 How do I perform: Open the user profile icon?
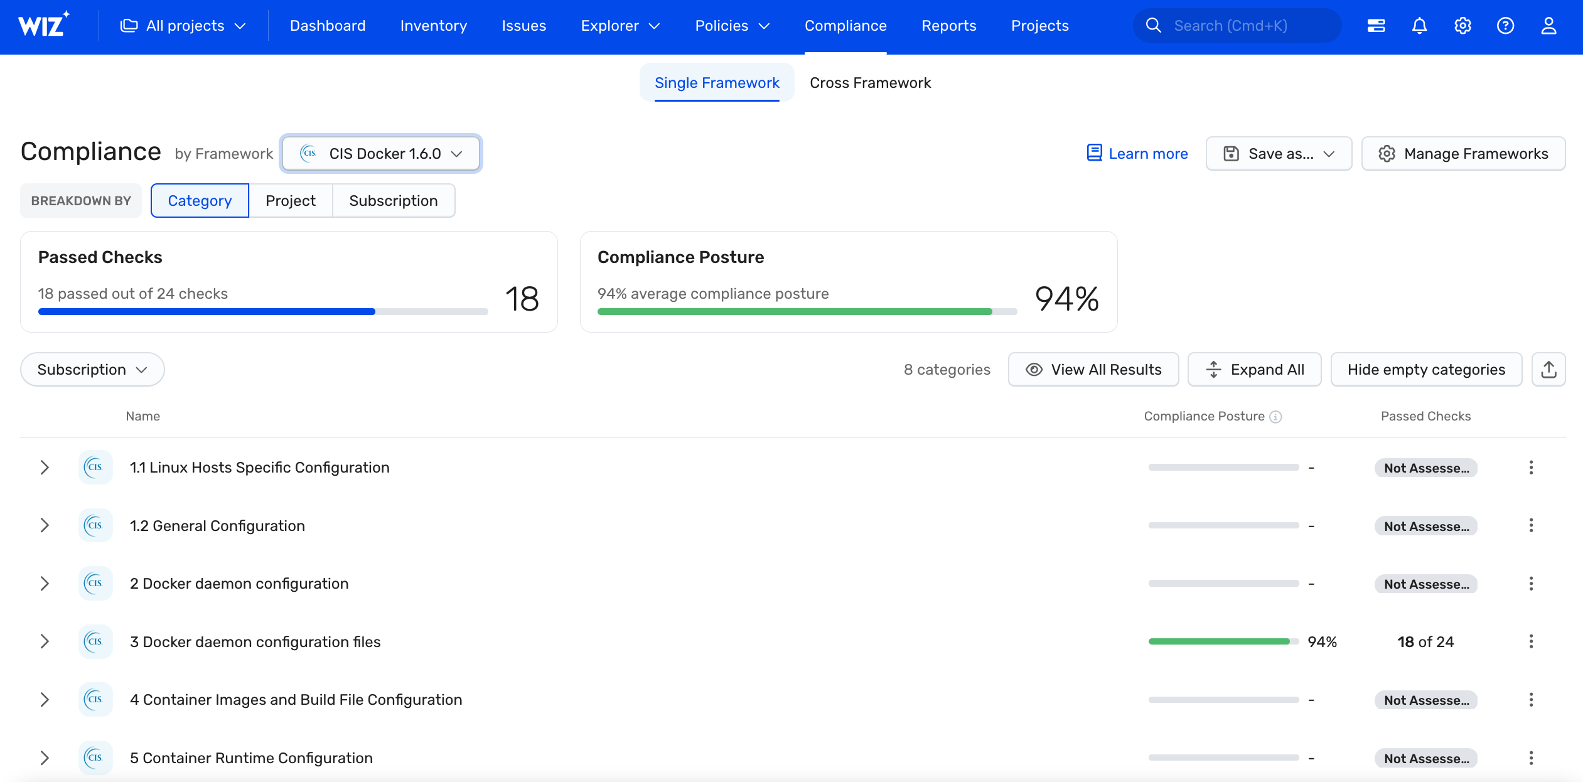1548,26
